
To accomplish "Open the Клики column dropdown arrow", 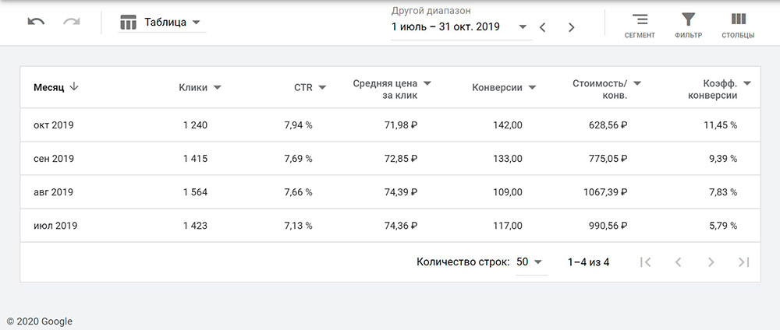I will [217, 88].
